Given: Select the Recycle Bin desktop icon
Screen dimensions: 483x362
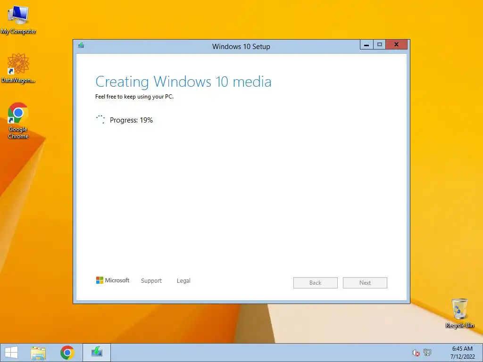Looking at the screenshot, I should [459, 313].
